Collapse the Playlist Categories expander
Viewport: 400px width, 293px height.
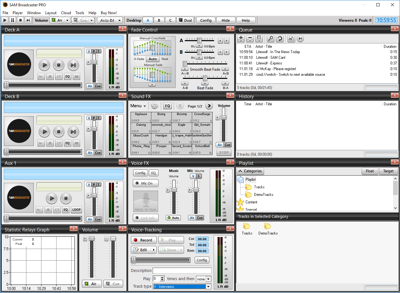click(250, 171)
